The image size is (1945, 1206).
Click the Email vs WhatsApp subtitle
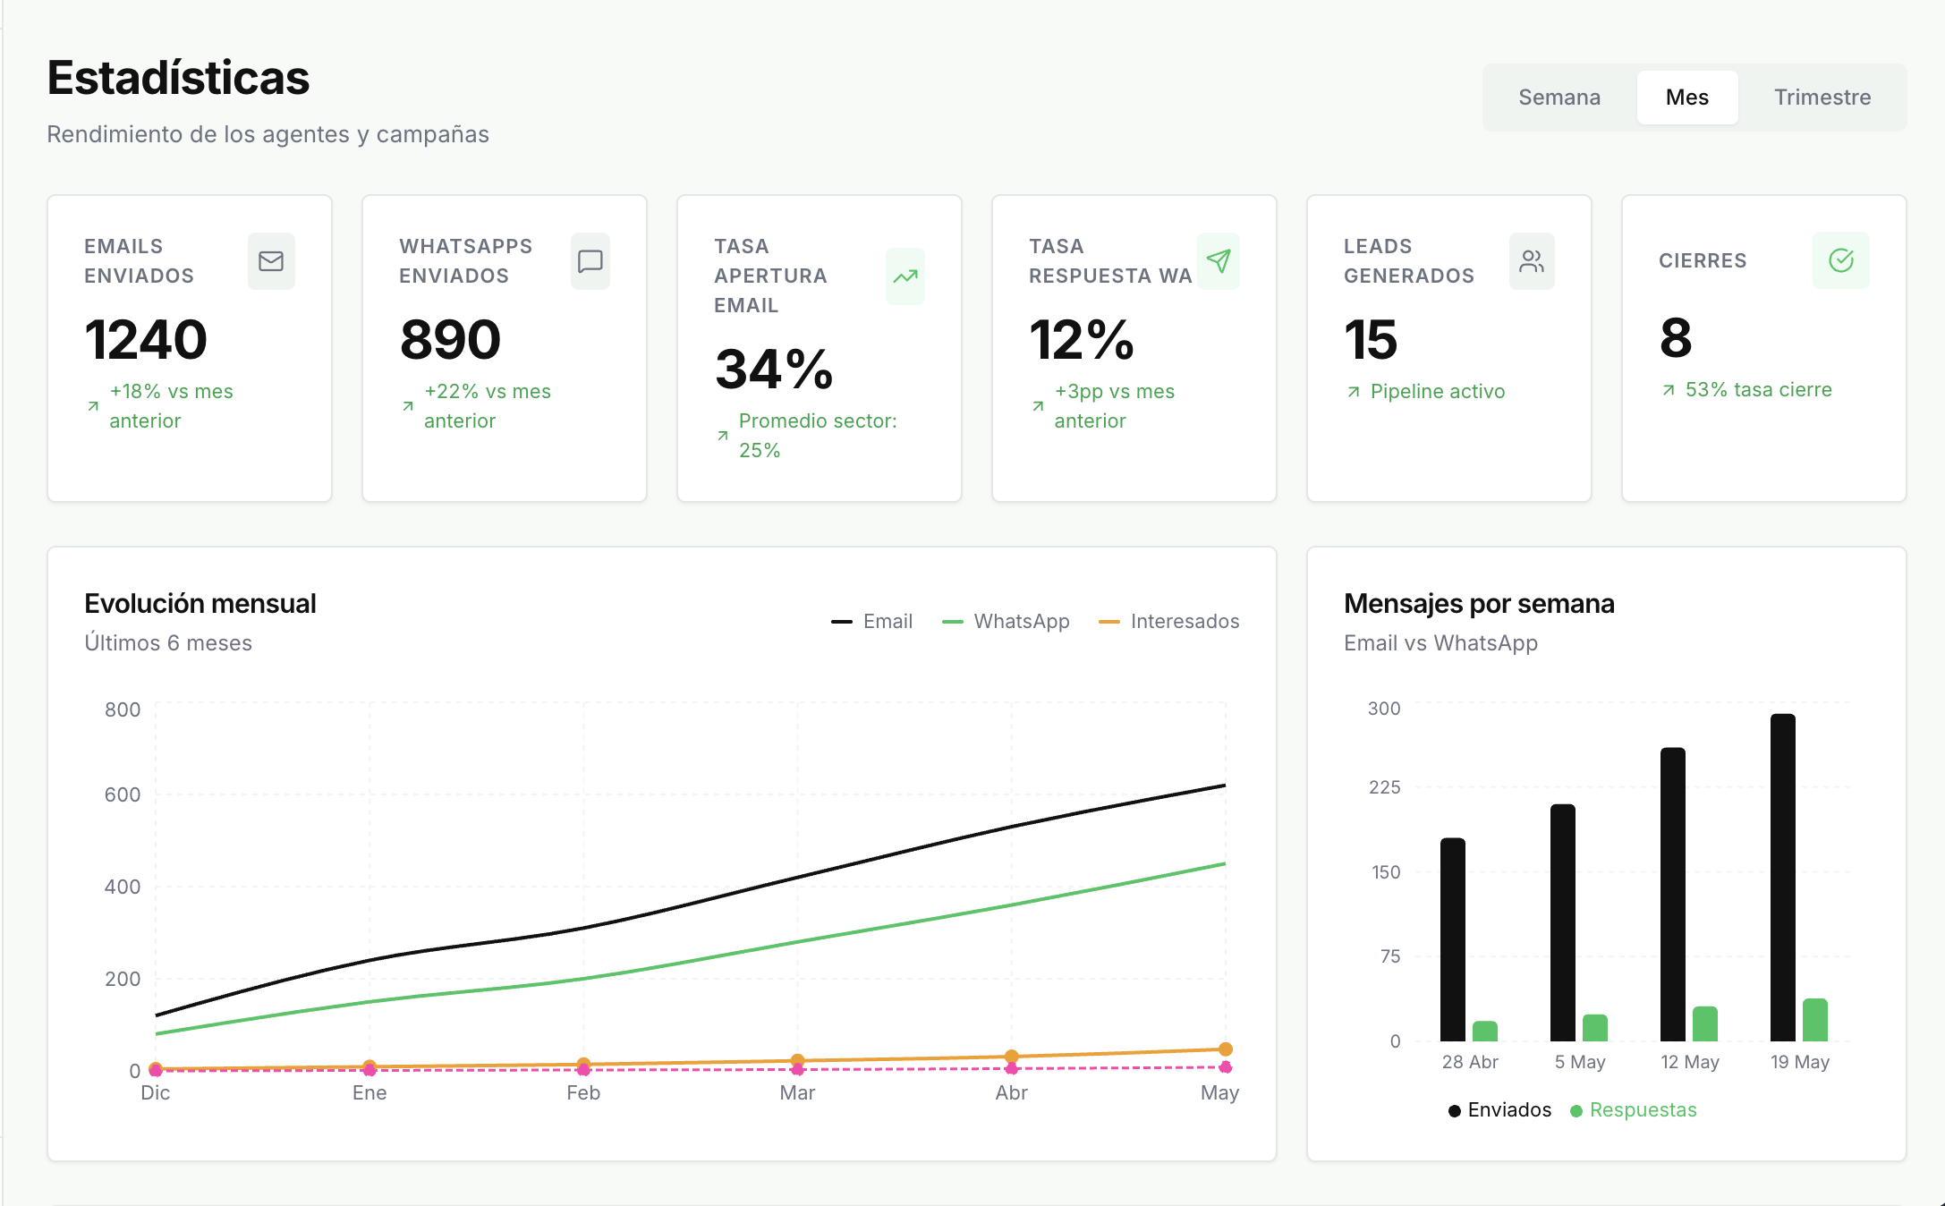point(1440,643)
